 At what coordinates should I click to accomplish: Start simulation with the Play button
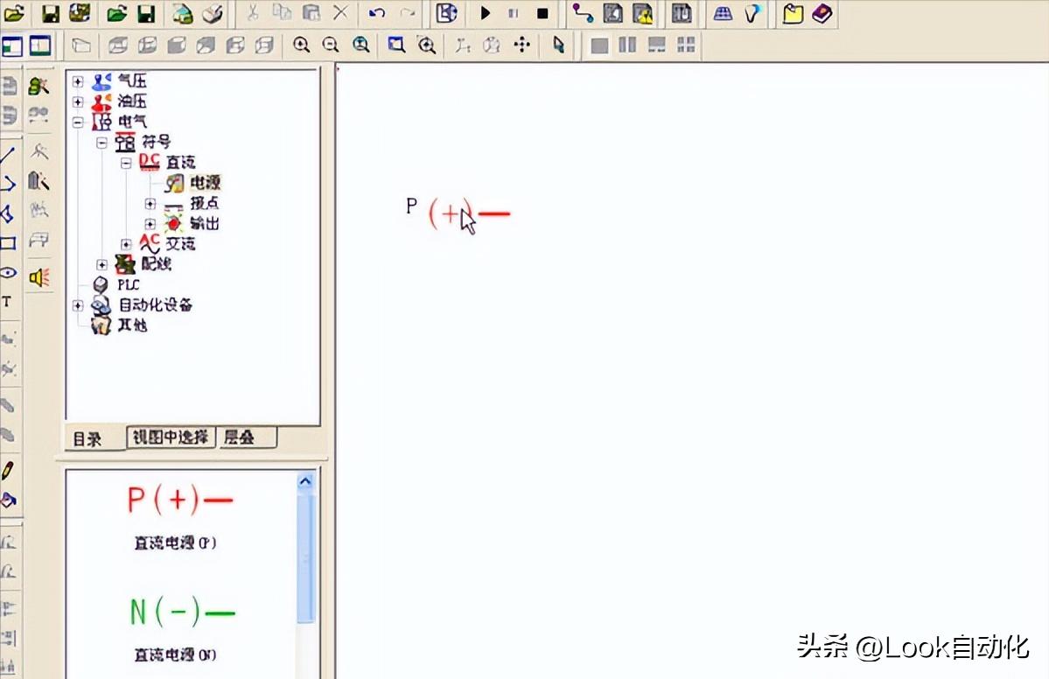(486, 13)
